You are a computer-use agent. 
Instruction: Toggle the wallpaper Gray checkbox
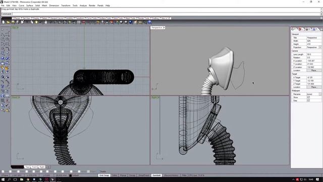tap(308, 101)
